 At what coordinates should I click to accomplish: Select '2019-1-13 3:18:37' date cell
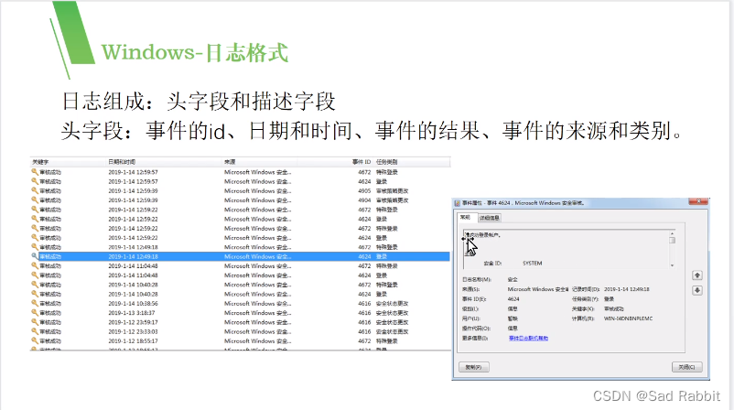132,313
